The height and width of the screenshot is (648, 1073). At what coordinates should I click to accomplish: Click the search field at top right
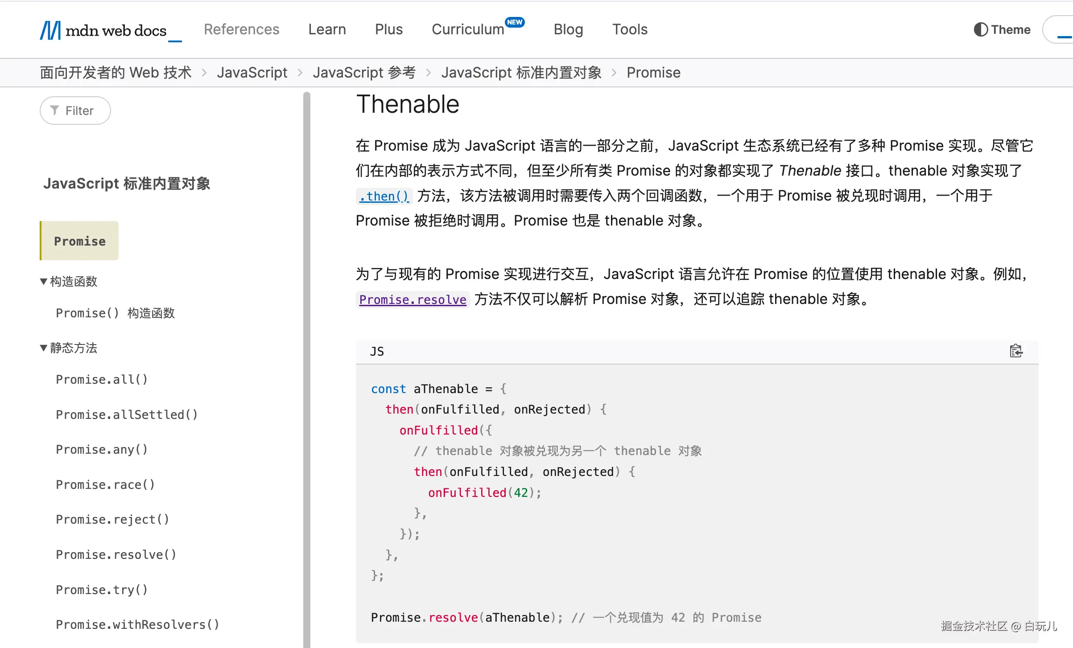pyautogui.click(x=1061, y=30)
